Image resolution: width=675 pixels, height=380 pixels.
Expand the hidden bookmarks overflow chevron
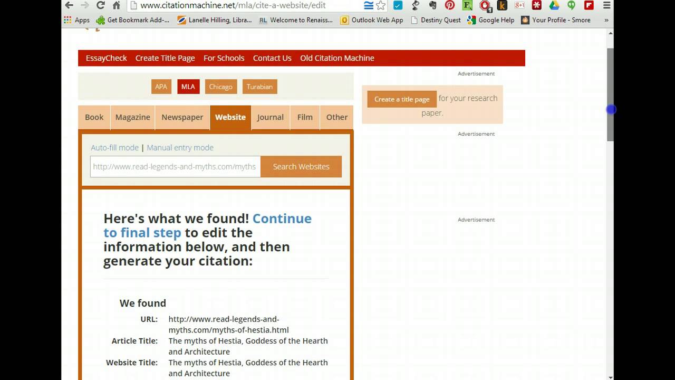point(606,20)
